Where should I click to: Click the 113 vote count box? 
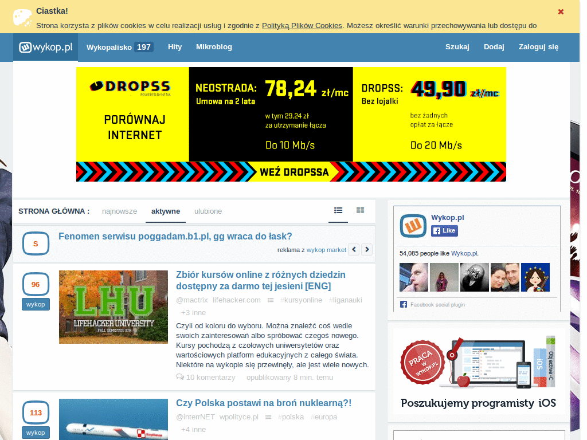click(36, 412)
